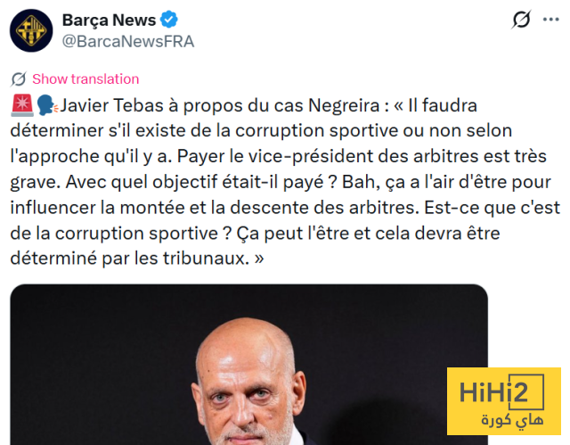The width and height of the screenshot is (570, 445).
Task: Click the Grok icon beside Show translation
Action: tap(19, 79)
